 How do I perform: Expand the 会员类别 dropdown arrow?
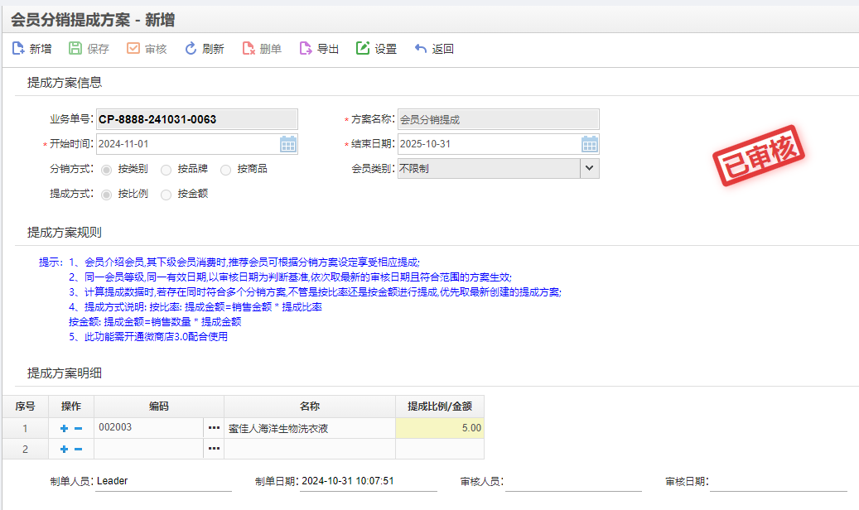pos(590,168)
